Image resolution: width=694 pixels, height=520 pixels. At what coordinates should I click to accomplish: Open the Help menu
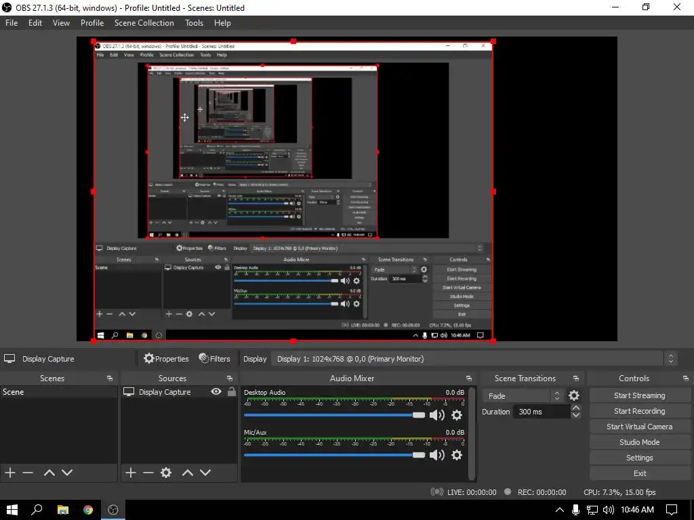222,23
